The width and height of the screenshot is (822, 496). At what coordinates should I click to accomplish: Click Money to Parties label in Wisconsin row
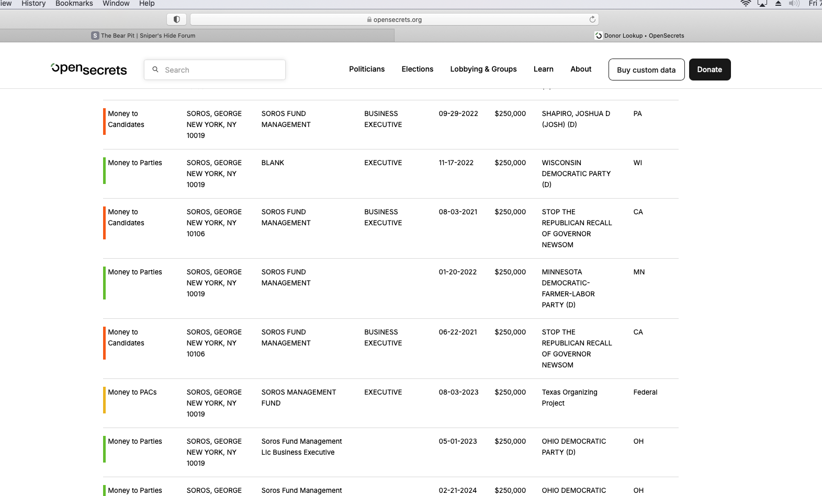pos(135,163)
